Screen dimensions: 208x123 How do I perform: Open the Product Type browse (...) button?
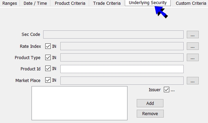pyautogui.click(x=193, y=57)
